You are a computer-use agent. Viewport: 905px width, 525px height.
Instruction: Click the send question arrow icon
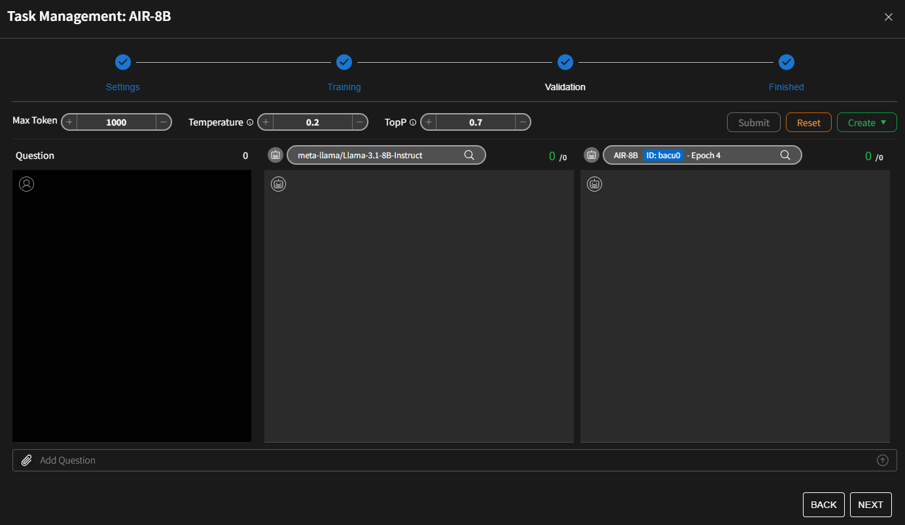tap(883, 460)
